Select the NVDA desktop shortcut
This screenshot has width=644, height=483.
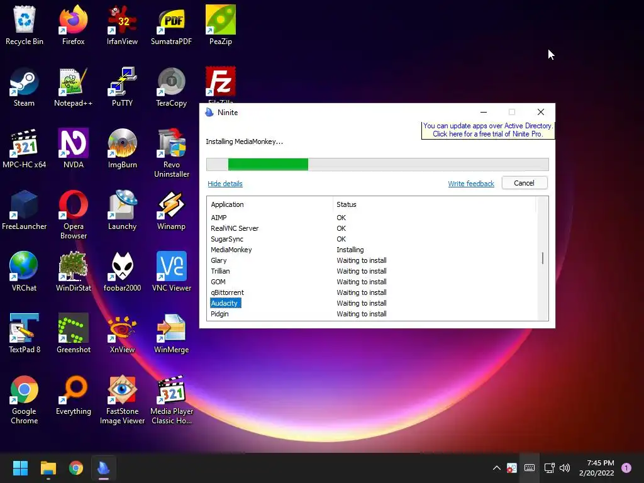(x=73, y=148)
